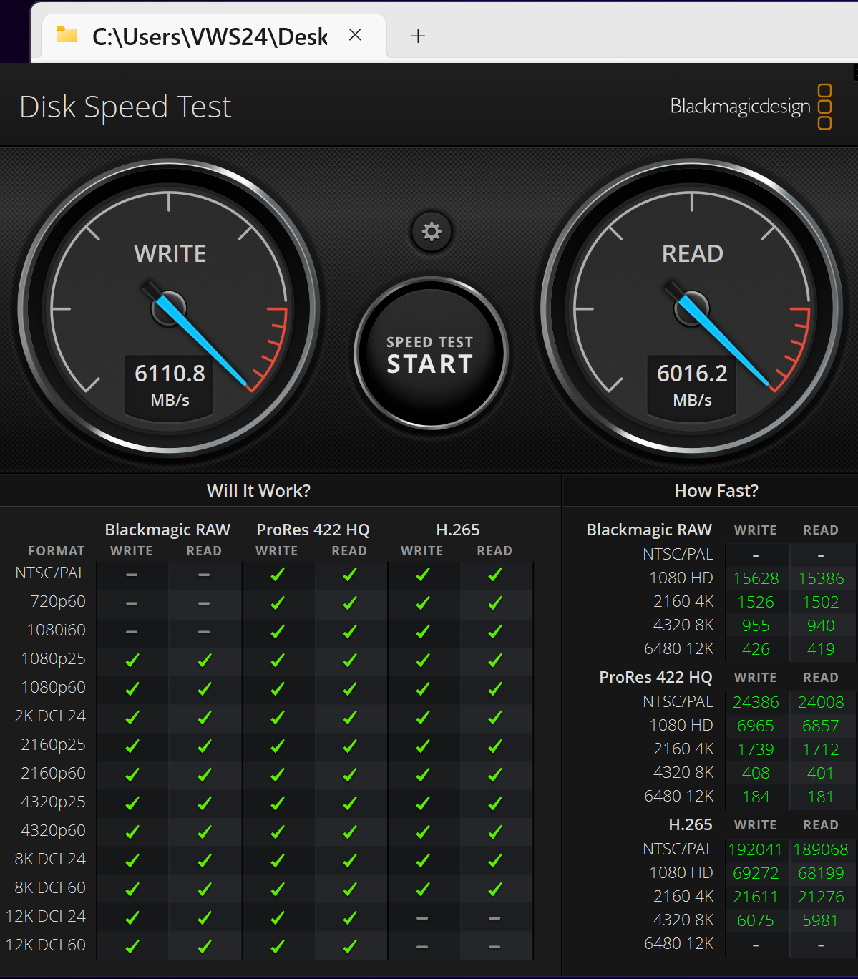Click the 1080p25 Blackmagic RAW read checkmark
The width and height of the screenshot is (858, 979).
tap(205, 661)
